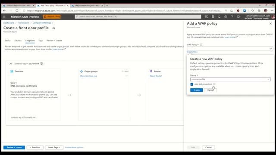
Task: Click Create in the new WAF policy popup
Action: (x=197, y=90)
